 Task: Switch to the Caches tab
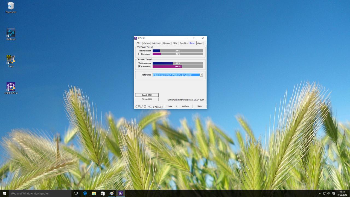click(x=147, y=43)
